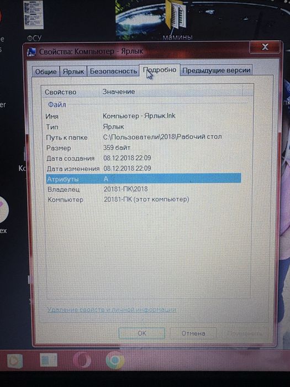Click the value Компьютер - Ярлык.lnk
The height and width of the screenshot is (387, 290).
pyautogui.click(x=139, y=116)
